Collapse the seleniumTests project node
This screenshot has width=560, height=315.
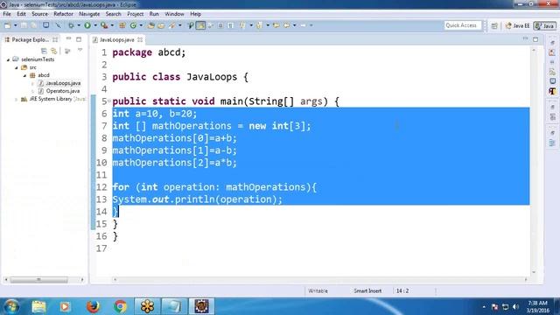tap(8, 59)
